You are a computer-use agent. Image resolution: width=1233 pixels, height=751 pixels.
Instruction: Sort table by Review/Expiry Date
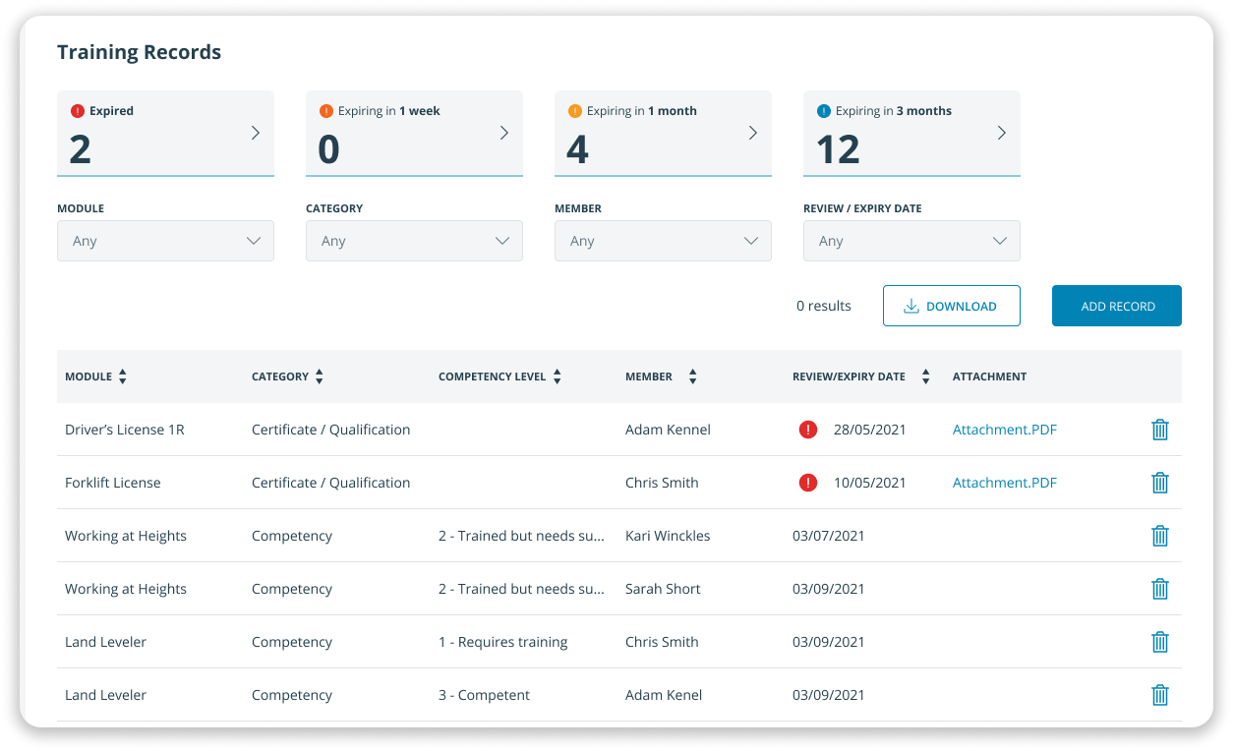(925, 376)
